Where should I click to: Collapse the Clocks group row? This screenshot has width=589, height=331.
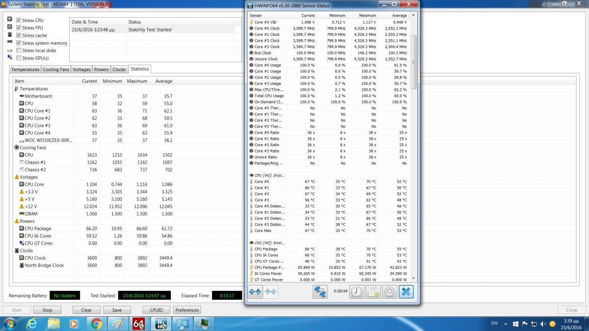point(24,251)
